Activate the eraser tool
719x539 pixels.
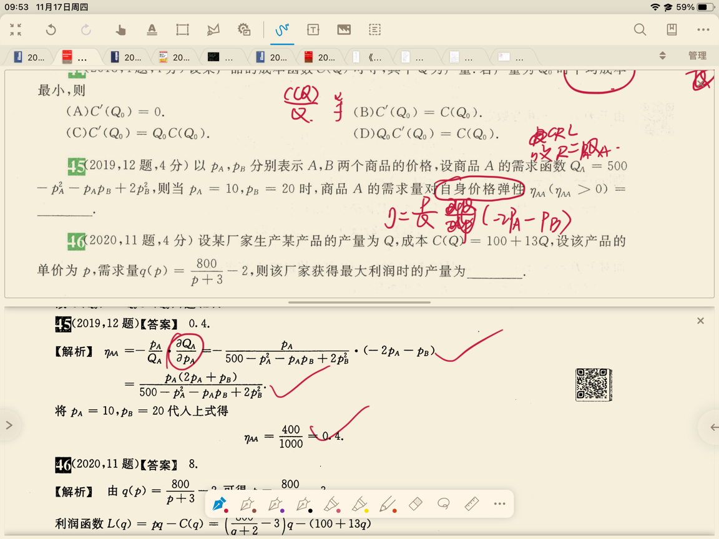[x=415, y=503]
